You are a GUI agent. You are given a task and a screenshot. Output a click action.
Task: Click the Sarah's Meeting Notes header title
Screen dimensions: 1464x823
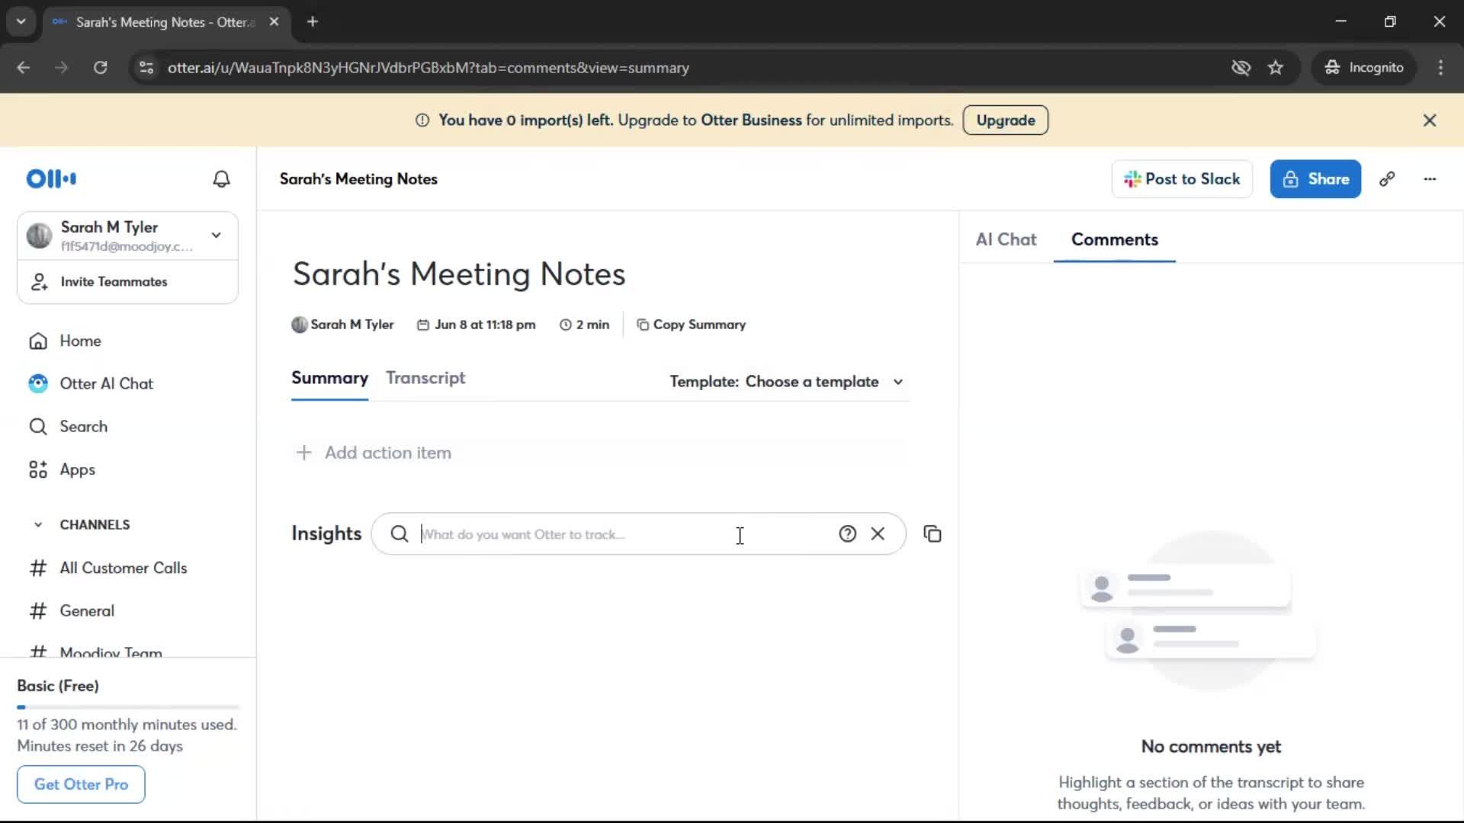click(x=358, y=179)
